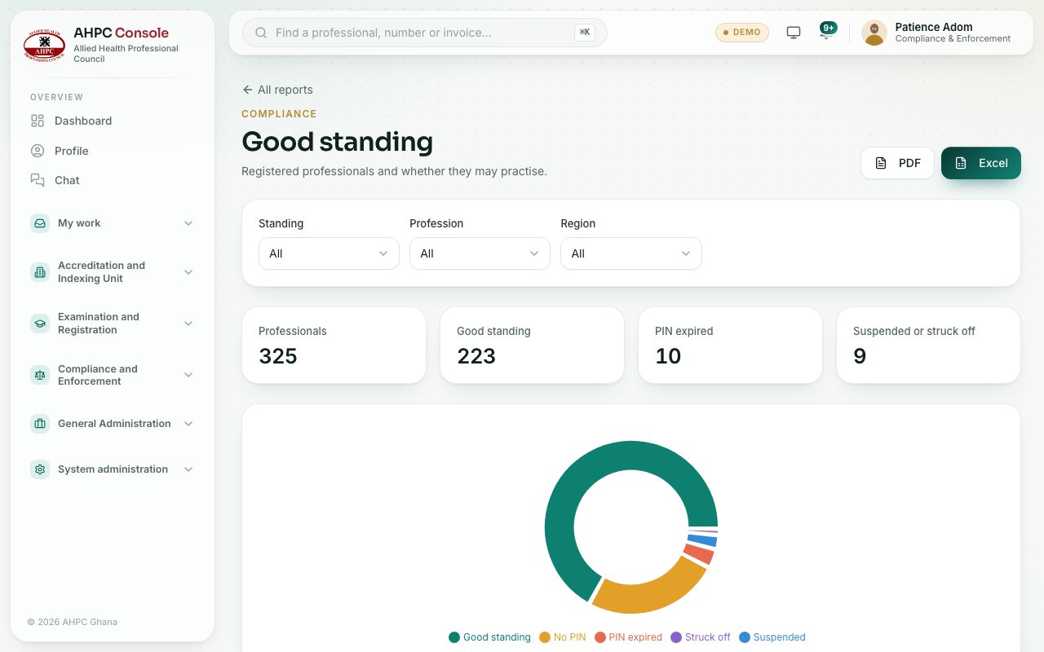
Task: Follow the All reports link
Action: [277, 90]
